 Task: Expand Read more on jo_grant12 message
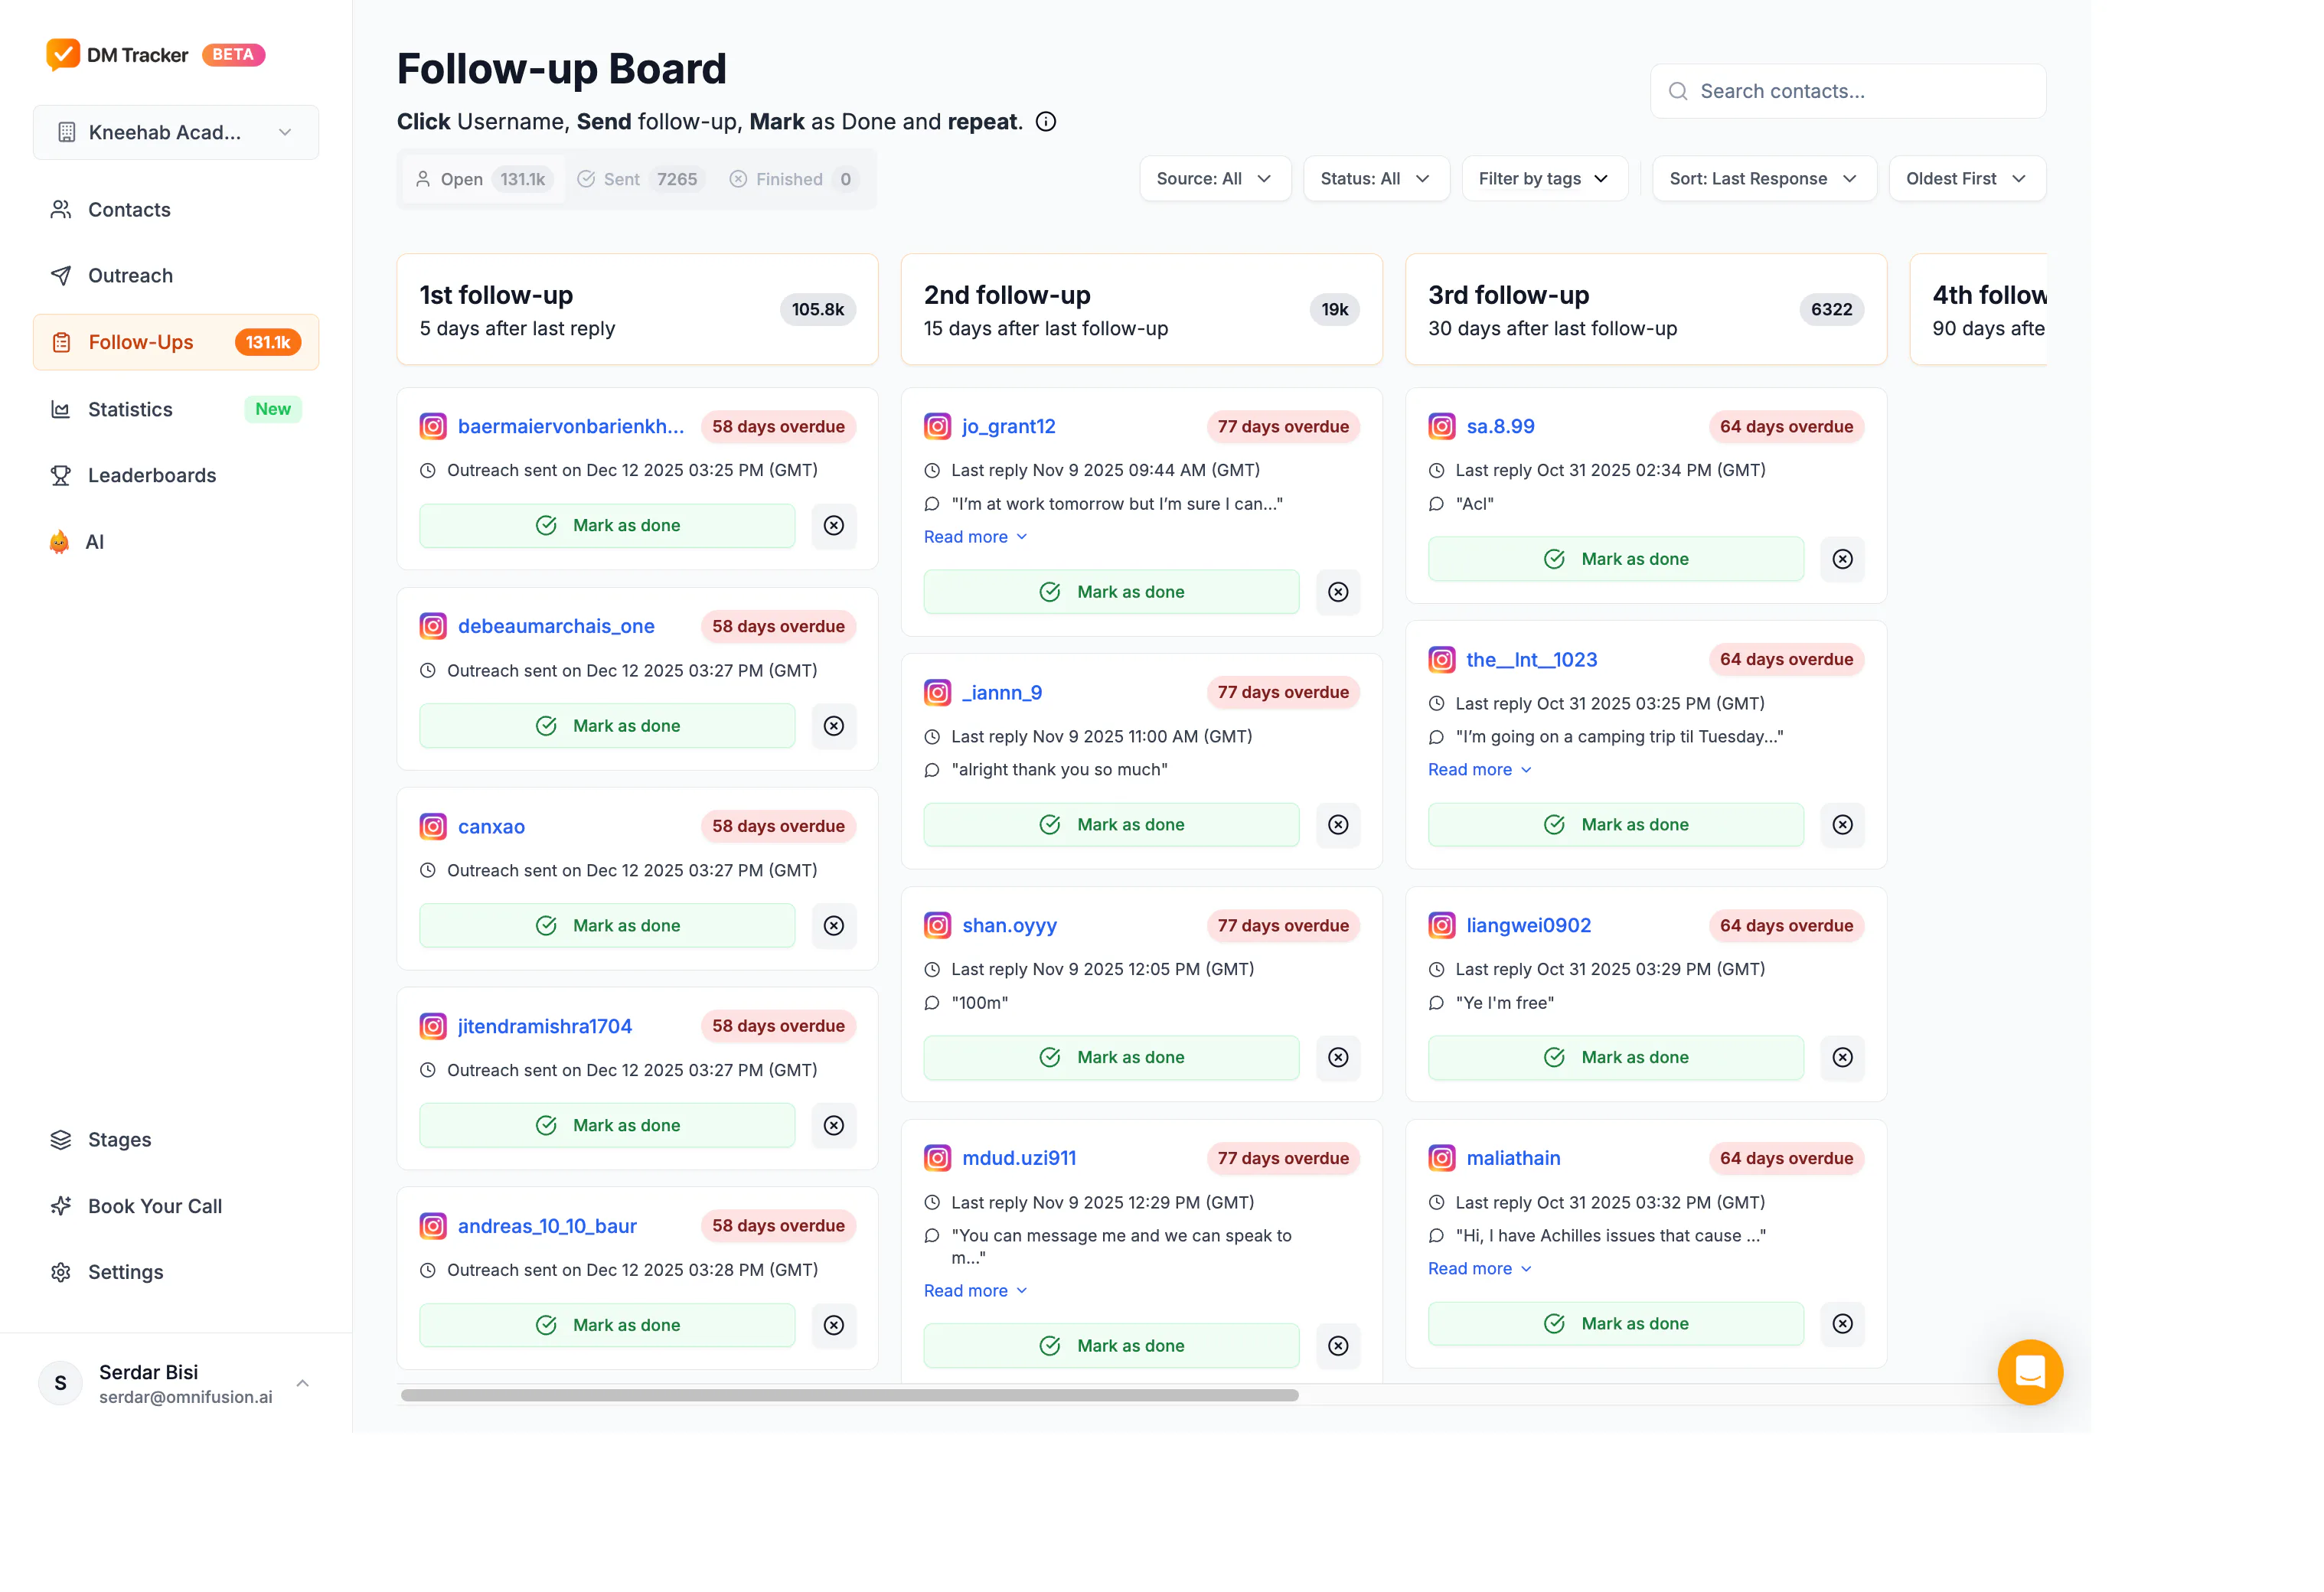[976, 538]
